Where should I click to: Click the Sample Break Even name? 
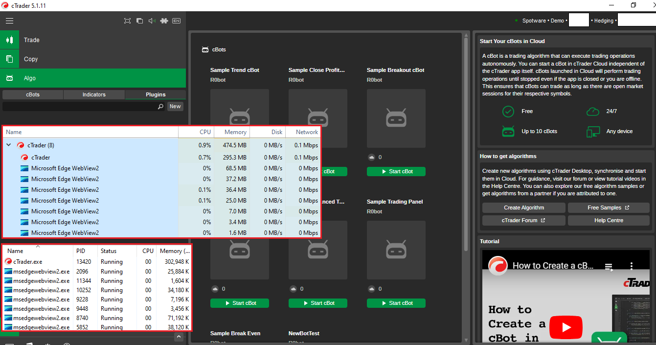(235, 333)
